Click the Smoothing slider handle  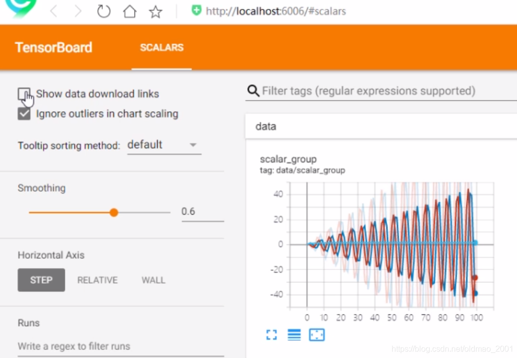point(114,213)
